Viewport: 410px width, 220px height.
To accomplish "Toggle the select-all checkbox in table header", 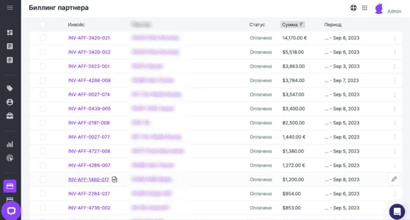I will click(43, 25).
